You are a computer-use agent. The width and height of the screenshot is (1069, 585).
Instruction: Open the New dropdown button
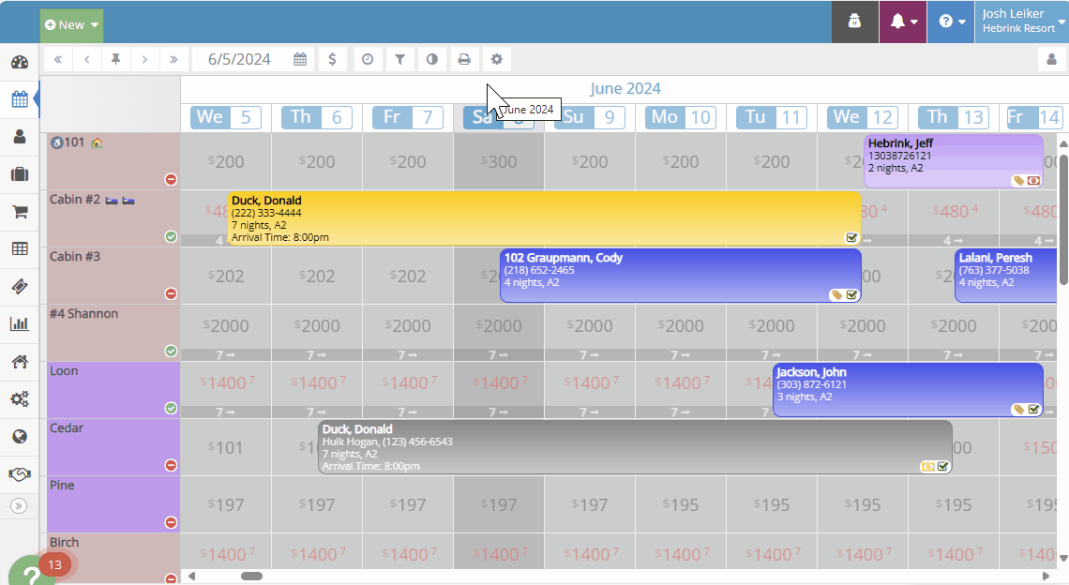click(x=70, y=24)
